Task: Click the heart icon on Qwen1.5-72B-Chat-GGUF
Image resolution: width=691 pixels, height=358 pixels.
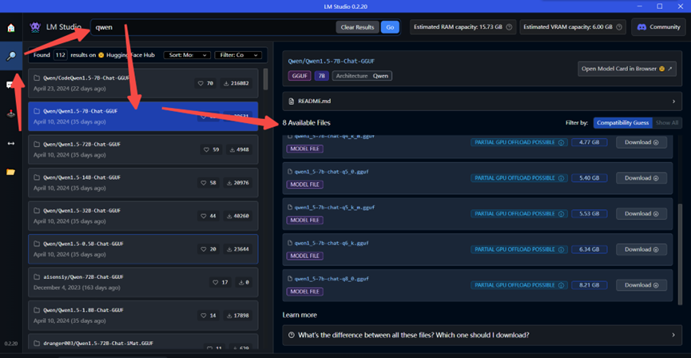Action: point(207,149)
